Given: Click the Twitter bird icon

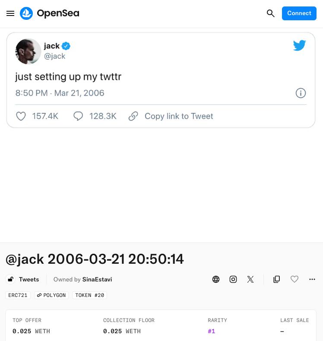Looking at the screenshot, I should [x=299, y=45].
